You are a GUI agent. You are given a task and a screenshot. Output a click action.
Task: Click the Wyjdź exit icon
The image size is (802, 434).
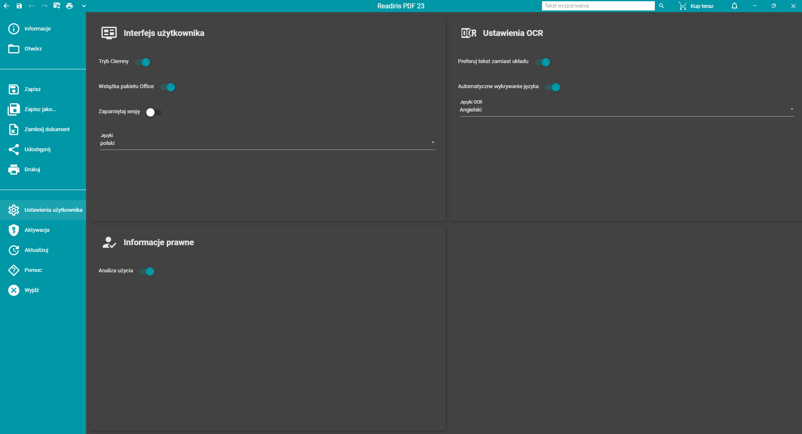click(x=14, y=290)
